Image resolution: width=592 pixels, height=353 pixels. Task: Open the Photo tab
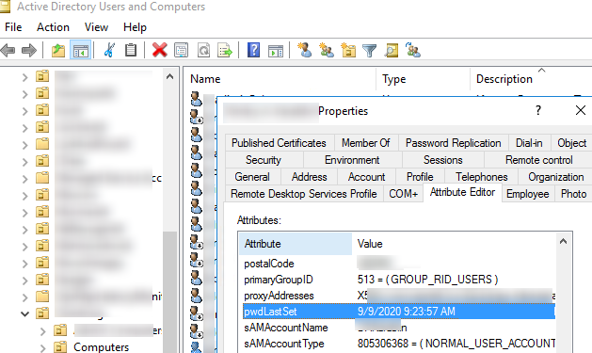pos(573,194)
